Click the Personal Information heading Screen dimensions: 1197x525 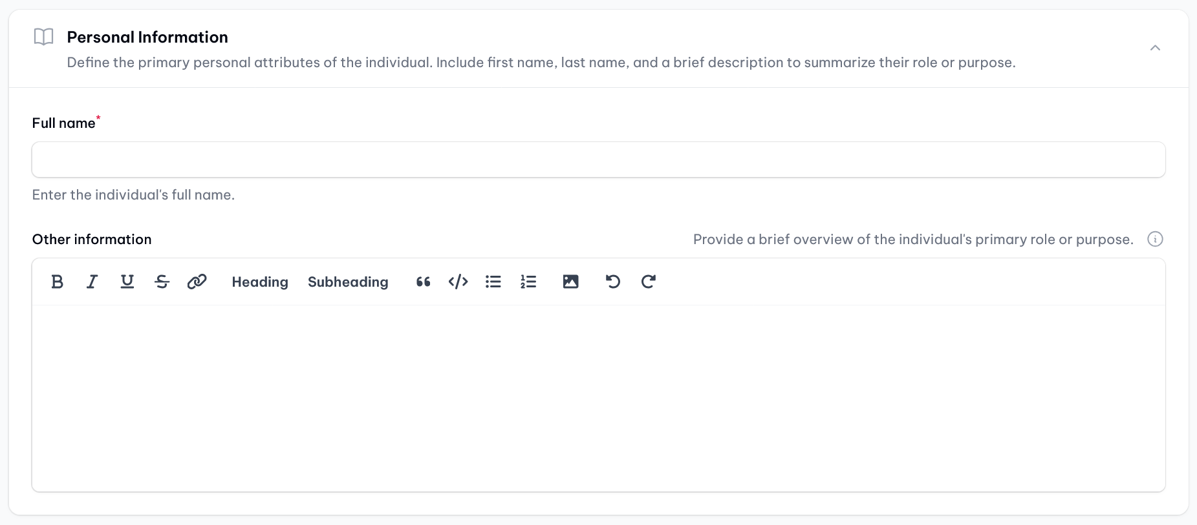pos(147,37)
